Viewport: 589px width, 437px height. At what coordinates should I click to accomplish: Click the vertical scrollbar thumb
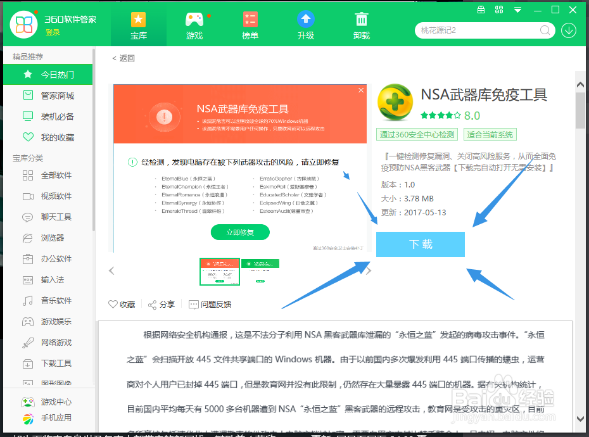[580, 110]
